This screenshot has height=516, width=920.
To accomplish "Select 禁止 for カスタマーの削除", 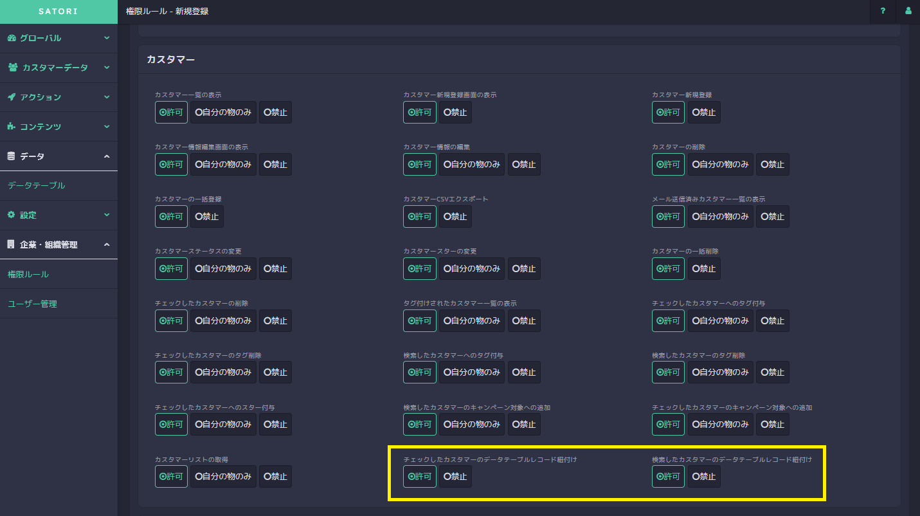I will click(x=773, y=164).
